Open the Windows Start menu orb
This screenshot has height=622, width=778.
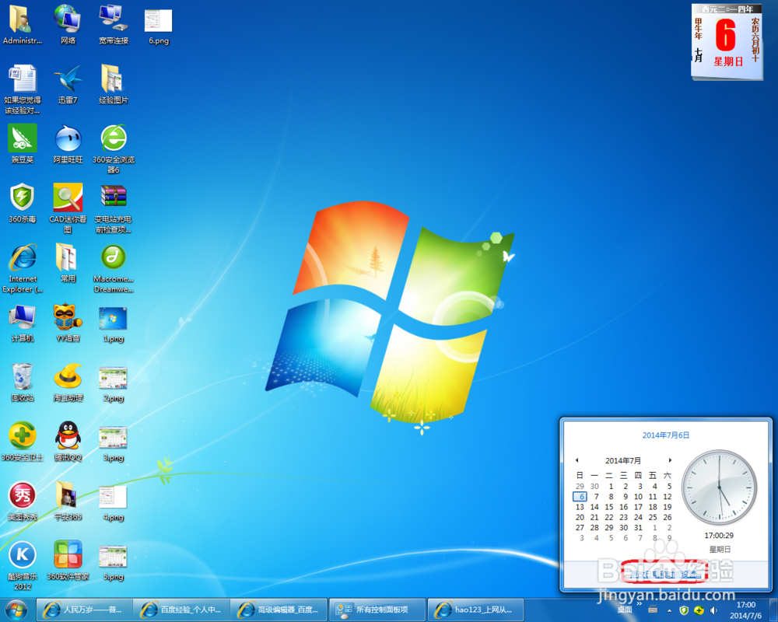coord(16,610)
